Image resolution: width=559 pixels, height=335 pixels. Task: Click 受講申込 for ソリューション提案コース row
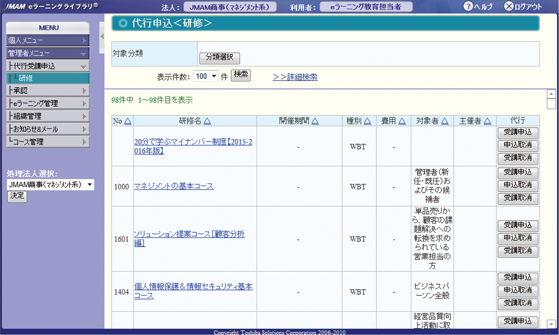(518, 226)
